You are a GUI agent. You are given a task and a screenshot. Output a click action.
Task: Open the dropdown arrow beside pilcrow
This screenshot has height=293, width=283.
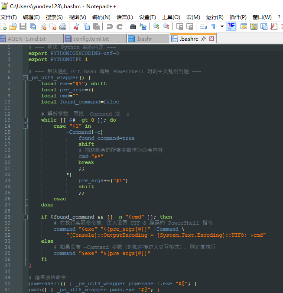[222, 26]
